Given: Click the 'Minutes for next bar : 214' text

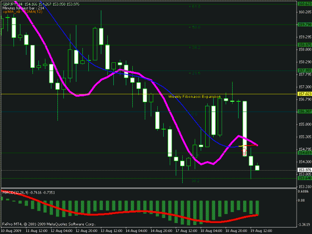Looking at the screenshot, I should coord(23,8).
